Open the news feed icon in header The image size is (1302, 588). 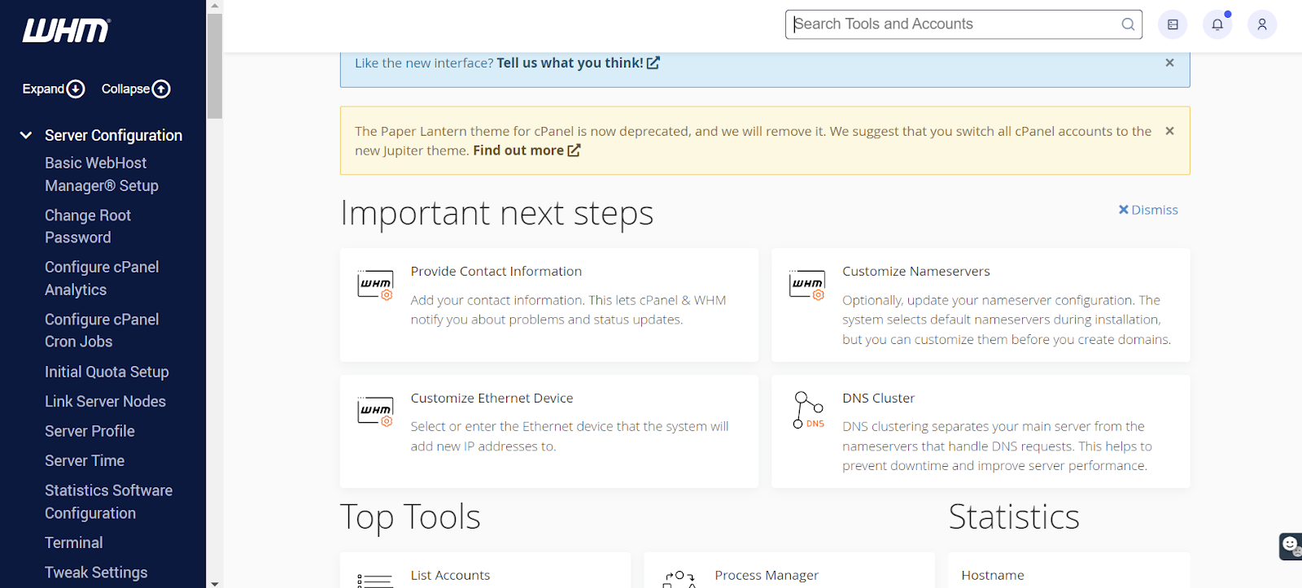click(x=1173, y=24)
